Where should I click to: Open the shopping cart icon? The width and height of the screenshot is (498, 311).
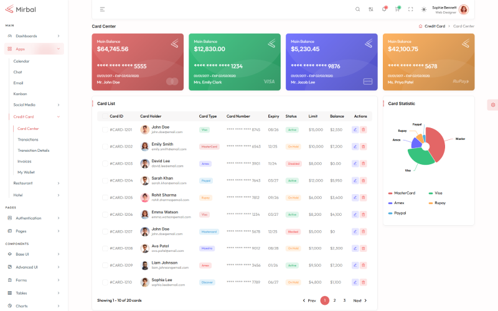point(397,9)
